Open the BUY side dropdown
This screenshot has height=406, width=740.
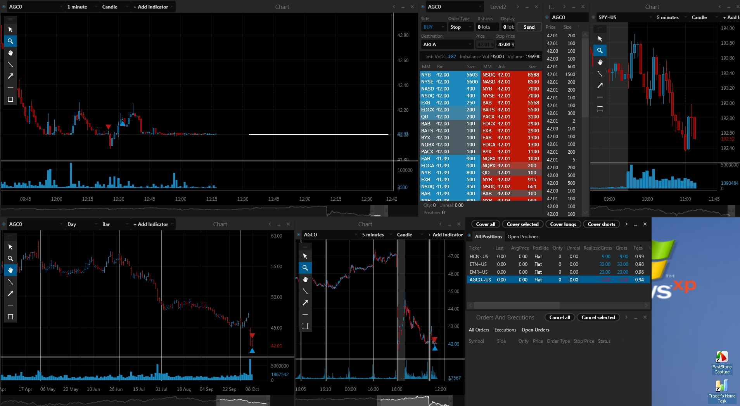click(434, 27)
